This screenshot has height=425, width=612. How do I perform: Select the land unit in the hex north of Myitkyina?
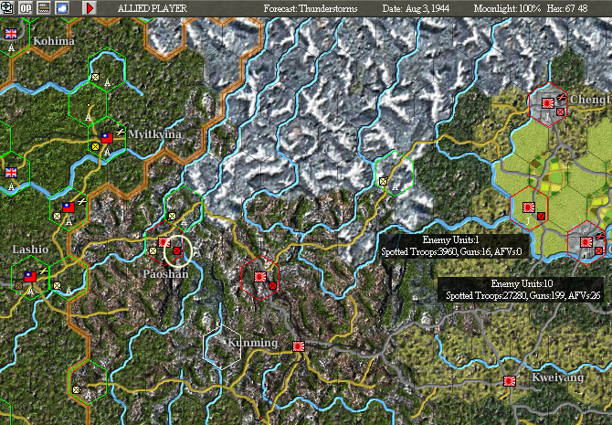point(95,78)
